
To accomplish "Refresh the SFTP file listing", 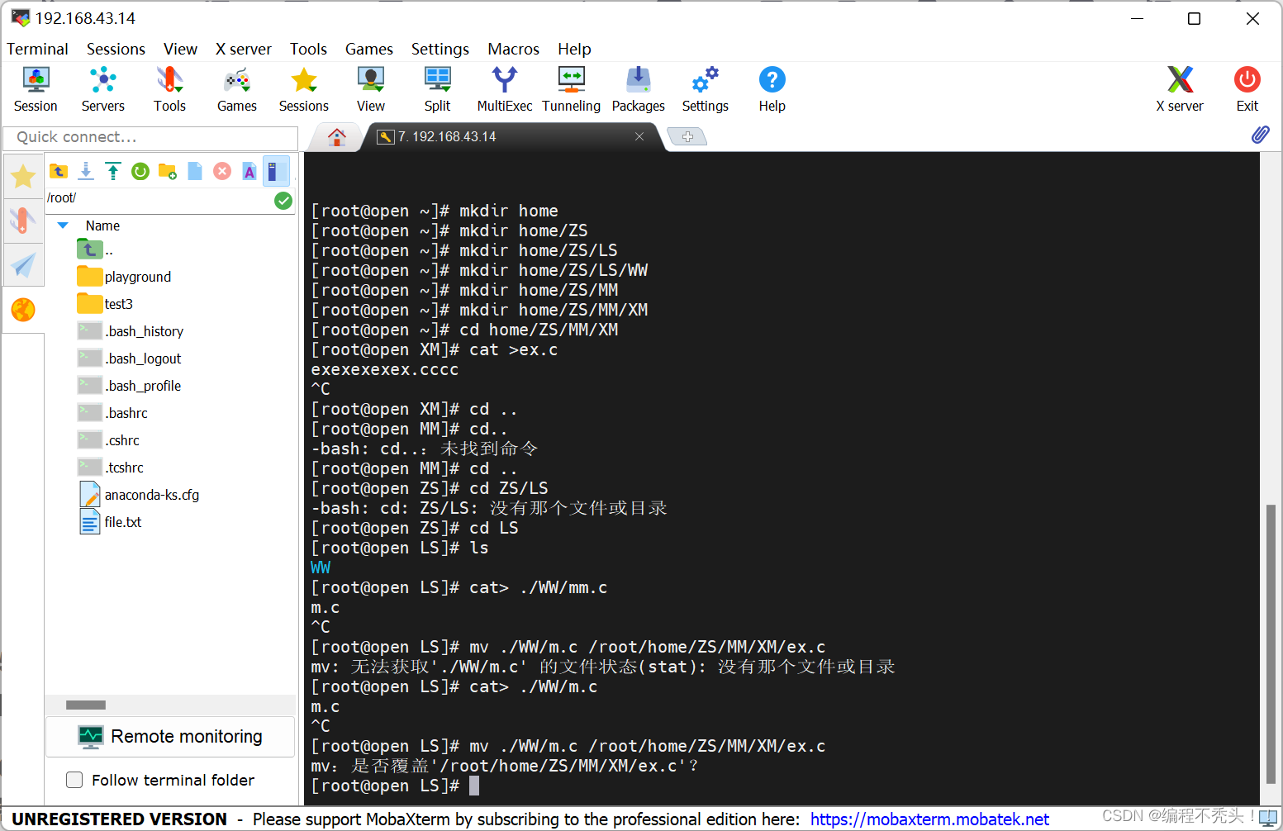I will tap(140, 171).
